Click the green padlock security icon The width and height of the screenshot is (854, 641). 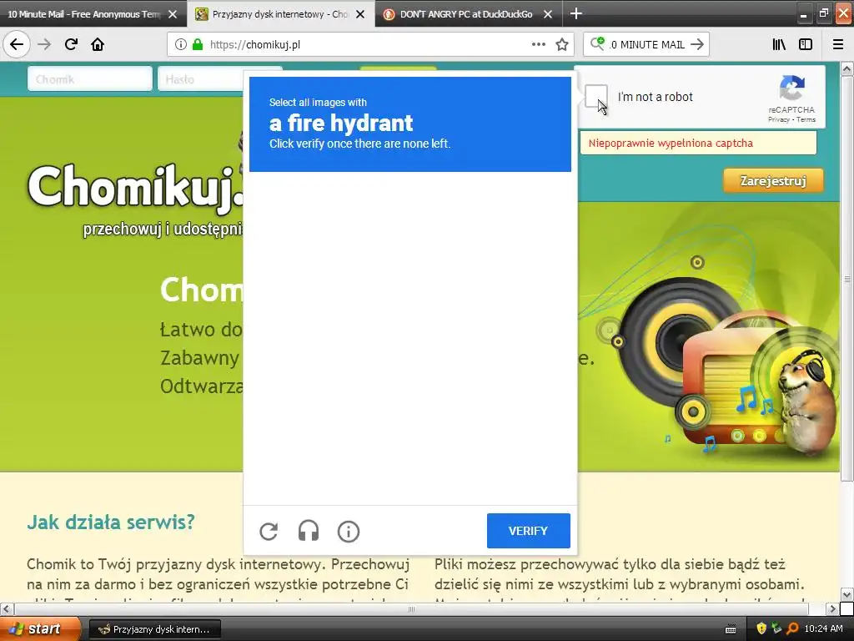click(x=198, y=45)
